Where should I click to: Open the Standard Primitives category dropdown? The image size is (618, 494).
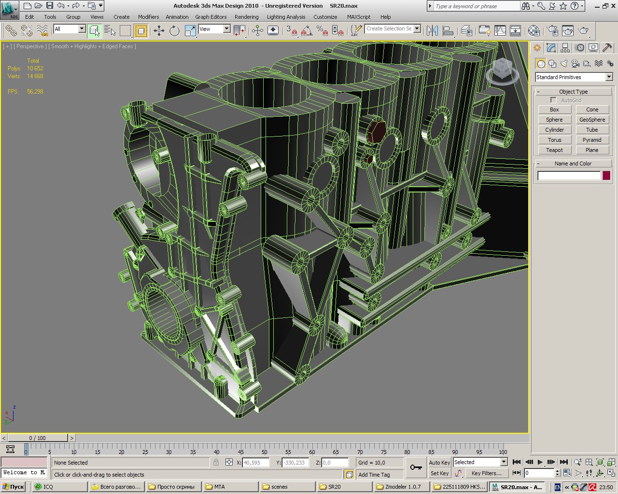(x=574, y=77)
